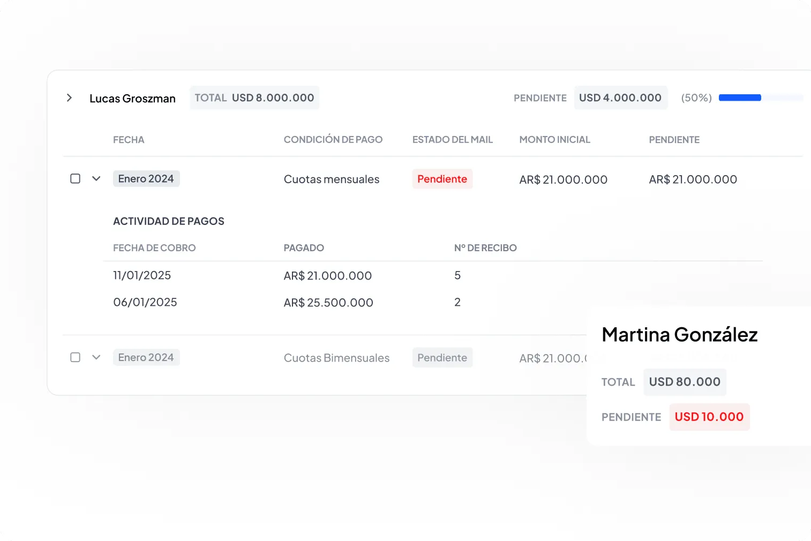Click the Martina González card title

(680, 335)
